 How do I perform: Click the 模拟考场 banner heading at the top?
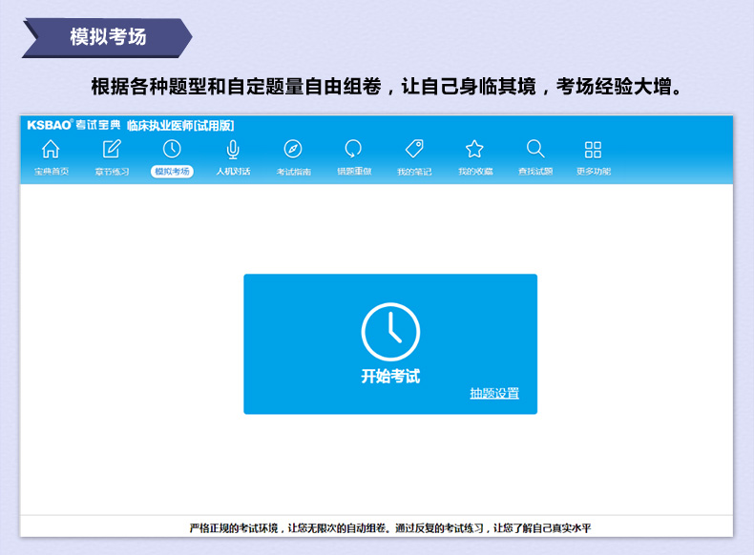108,37
